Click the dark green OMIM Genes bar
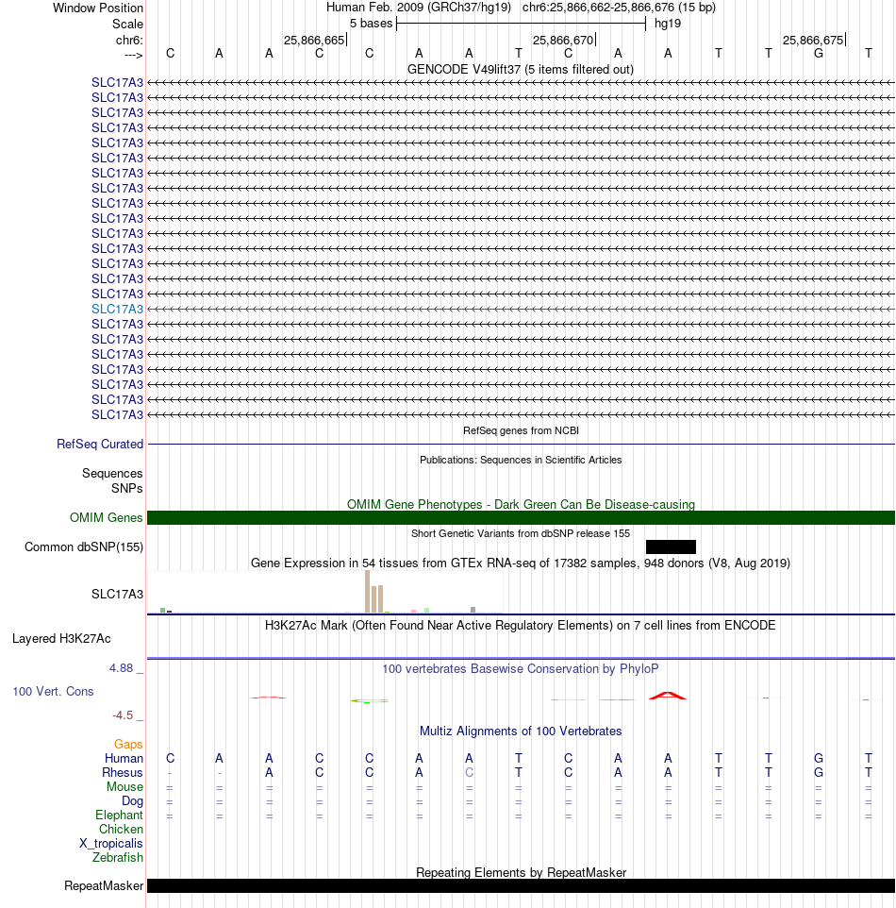896x908 pixels. pyautogui.click(x=521, y=517)
